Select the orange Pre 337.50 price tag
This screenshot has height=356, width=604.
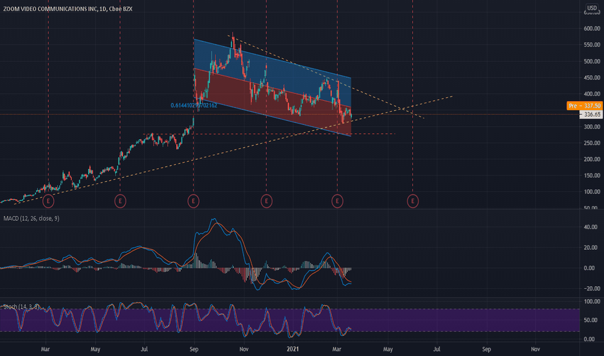coord(585,106)
